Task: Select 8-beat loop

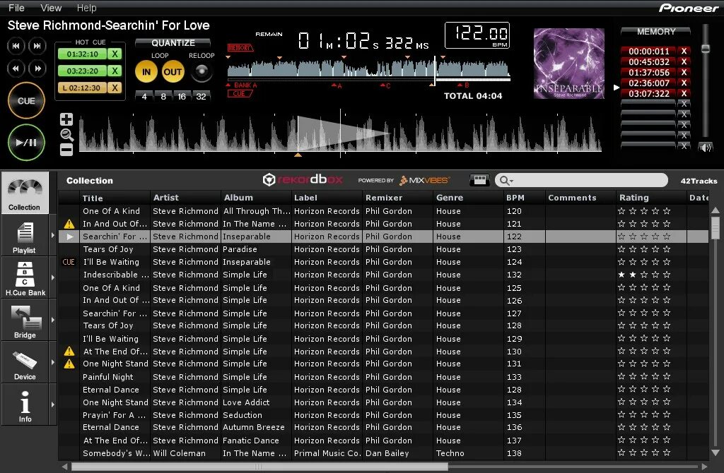Action: pos(163,96)
